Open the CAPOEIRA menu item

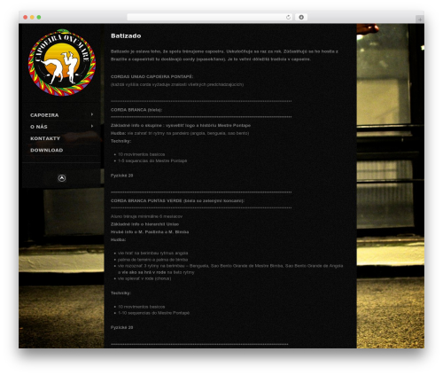(44, 115)
